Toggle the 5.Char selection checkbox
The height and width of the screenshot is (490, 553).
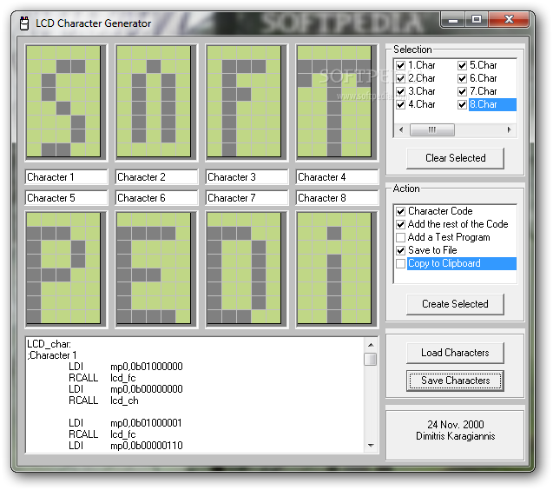(462, 65)
